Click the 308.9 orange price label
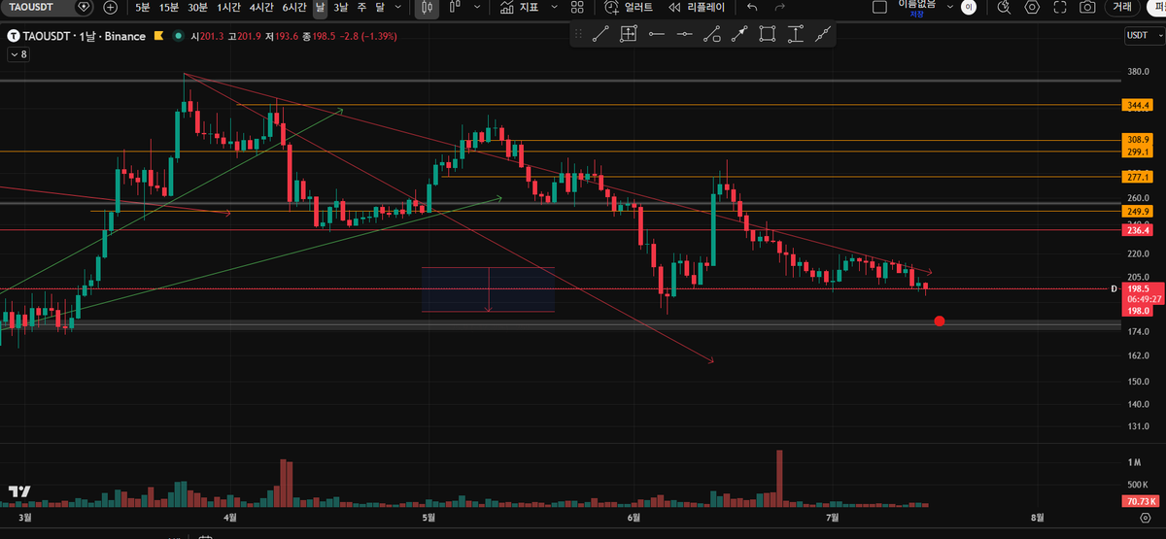This screenshot has height=539, width=1166. 1137,140
